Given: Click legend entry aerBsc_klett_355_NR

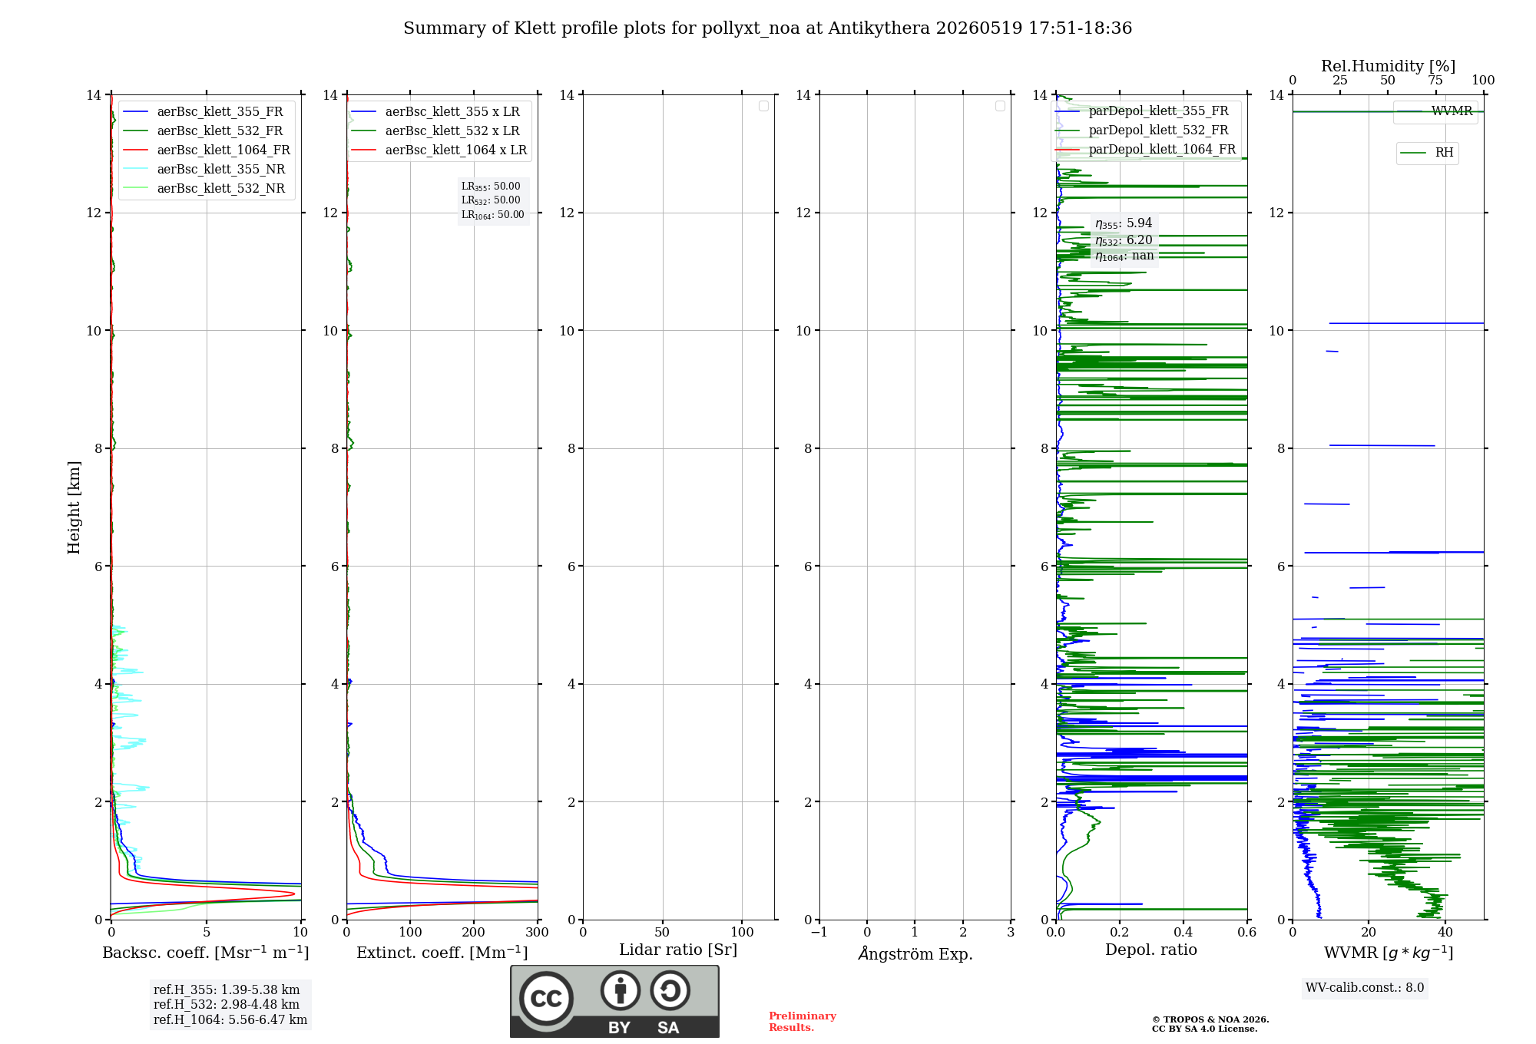Looking at the screenshot, I should pyautogui.click(x=221, y=170).
